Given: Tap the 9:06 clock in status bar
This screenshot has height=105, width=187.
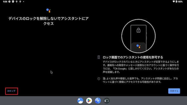Looking at the screenshot, I should click(5, 2).
